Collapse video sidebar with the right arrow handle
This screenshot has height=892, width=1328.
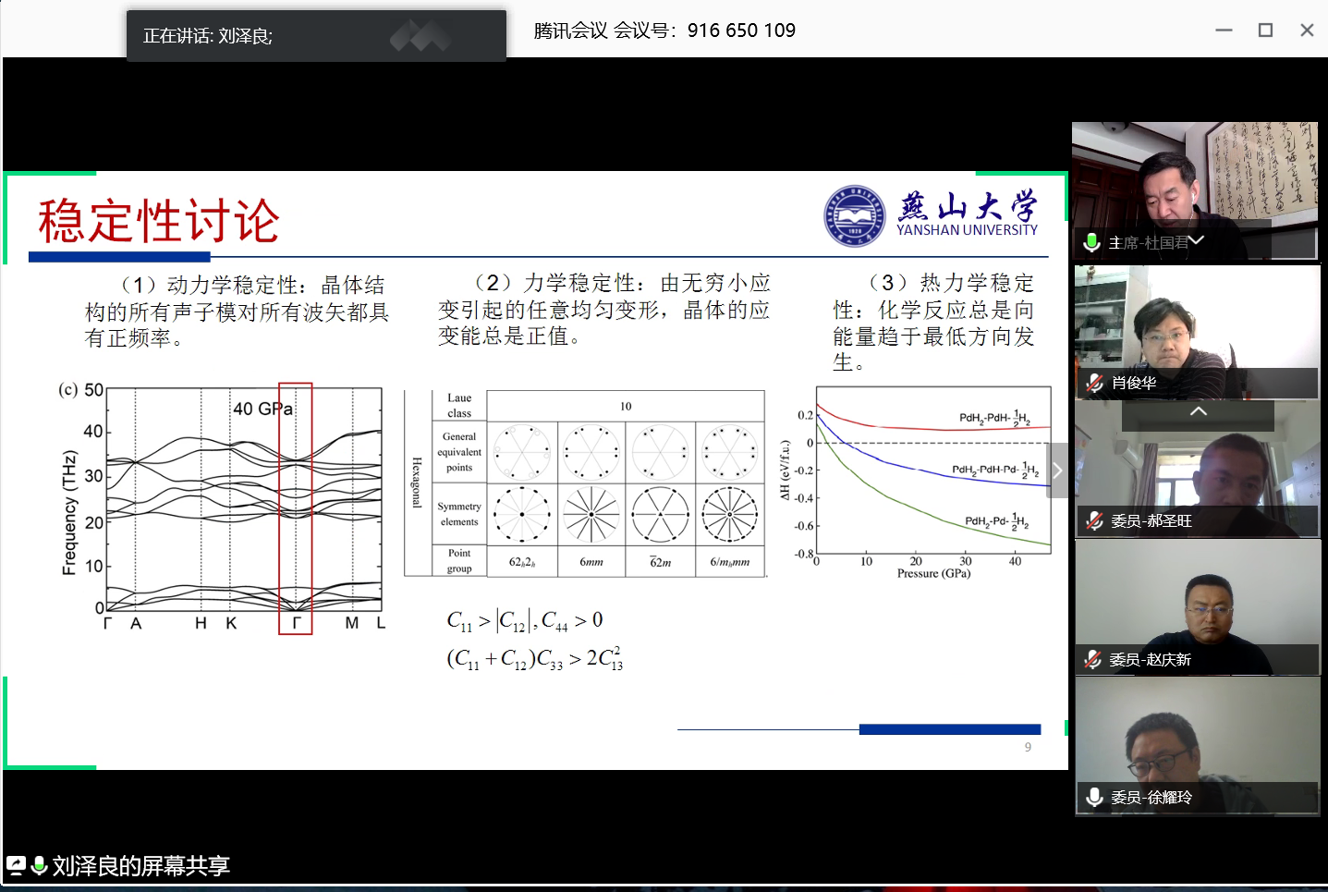coord(1057,470)
